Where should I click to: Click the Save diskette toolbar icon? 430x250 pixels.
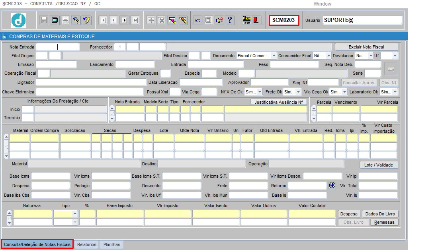point(44,20)
